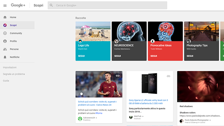Follow Provocative Ideas collection with SEGUI
The height and width of the screenshot is (126, 224).
pos(154,56)
